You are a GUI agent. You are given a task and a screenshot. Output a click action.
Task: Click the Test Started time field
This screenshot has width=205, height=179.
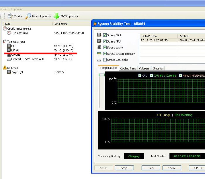[x=187, y=156]
